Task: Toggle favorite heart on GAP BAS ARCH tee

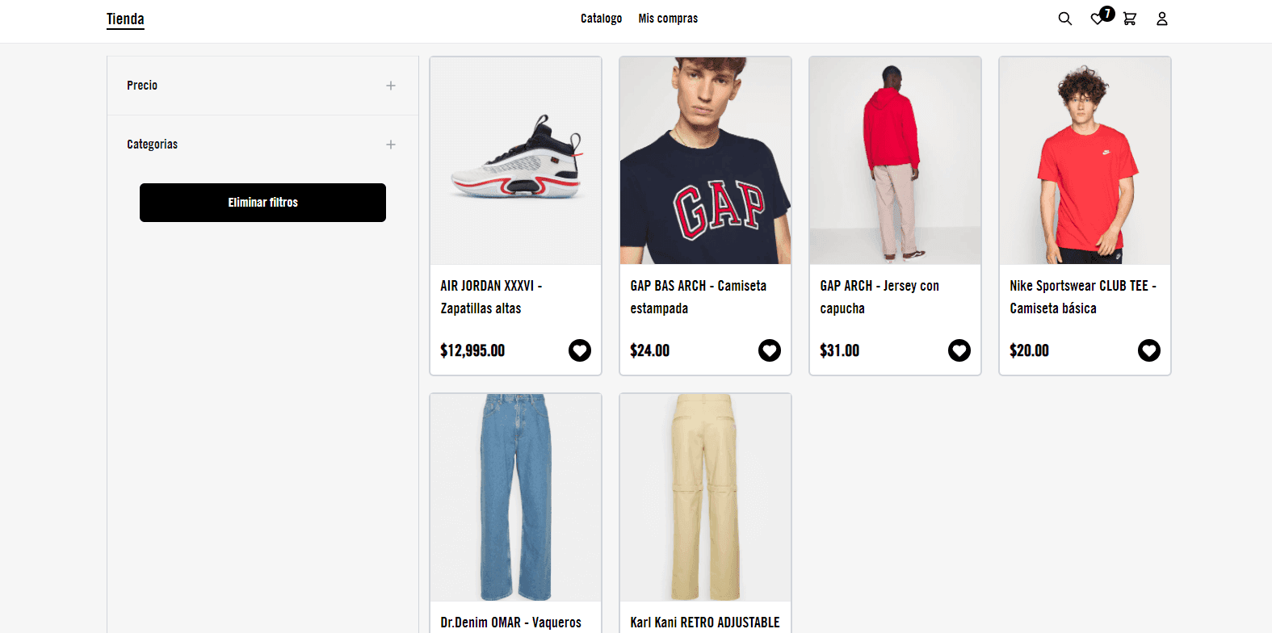Action: tap(770, 350)
